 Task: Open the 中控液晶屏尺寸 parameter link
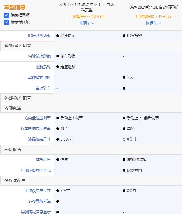(x=38, y=191)
